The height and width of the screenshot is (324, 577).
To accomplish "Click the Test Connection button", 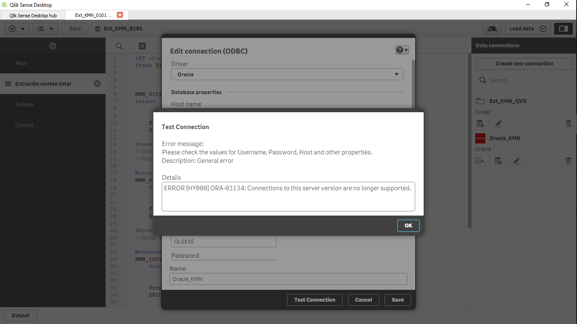I will (315, 300).
